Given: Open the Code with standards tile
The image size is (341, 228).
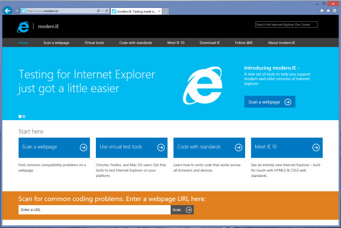Looking at the screenshot, I should pos(209,148).
